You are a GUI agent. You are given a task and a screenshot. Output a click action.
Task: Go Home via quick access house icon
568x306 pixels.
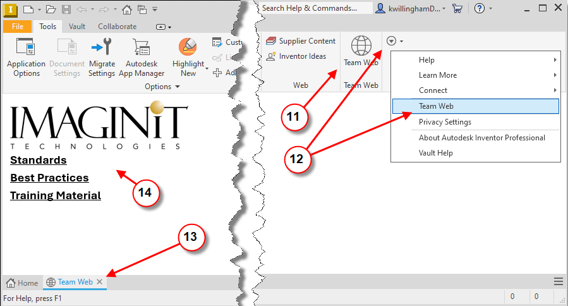point(127,9)
